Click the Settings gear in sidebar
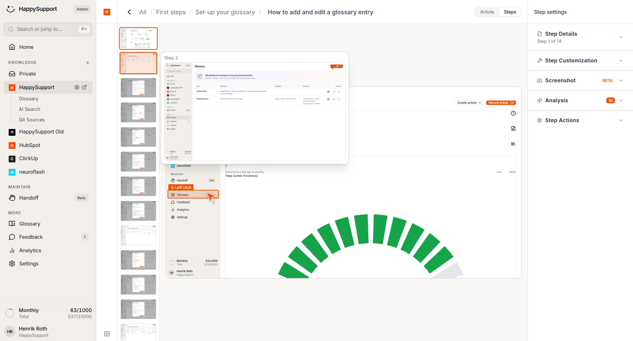 click(x=12, y=264)
